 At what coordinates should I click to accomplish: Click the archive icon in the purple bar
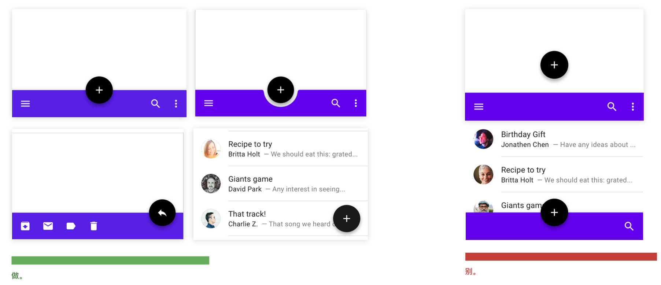coord(25,226)
